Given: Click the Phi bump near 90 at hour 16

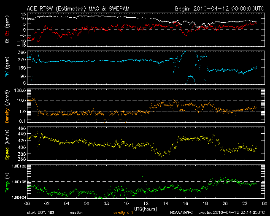Looking at the screenshot, I should coord(190,79).
